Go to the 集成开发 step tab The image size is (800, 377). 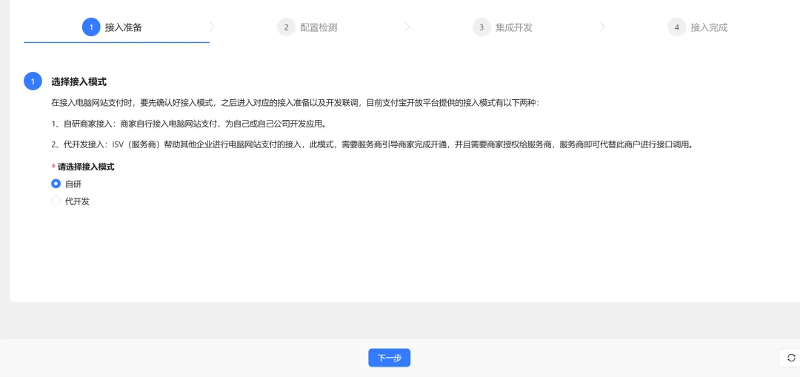tap(513, 27)
